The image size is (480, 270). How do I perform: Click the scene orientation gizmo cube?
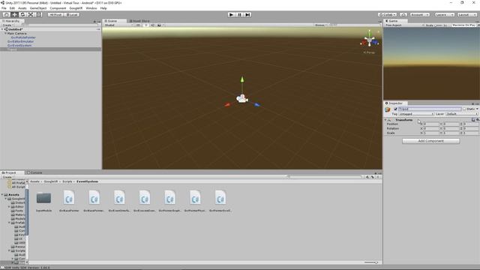370,40
